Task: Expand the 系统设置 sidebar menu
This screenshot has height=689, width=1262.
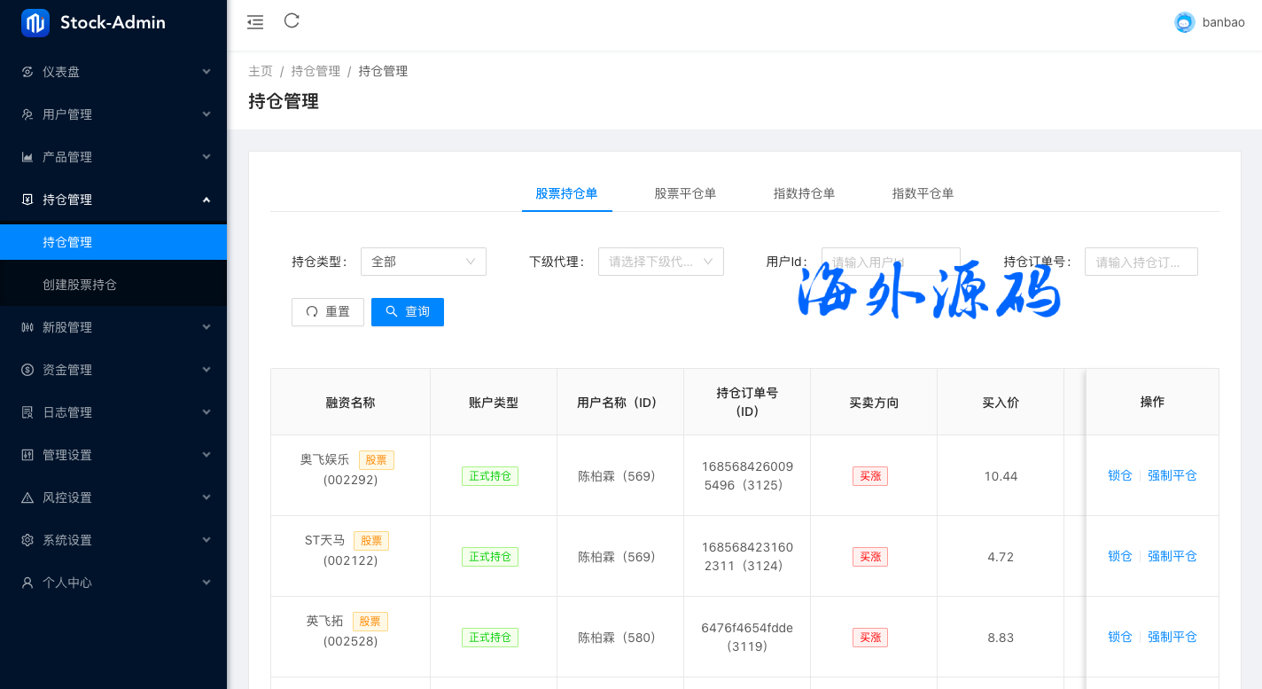Action: tap(113, 540)
